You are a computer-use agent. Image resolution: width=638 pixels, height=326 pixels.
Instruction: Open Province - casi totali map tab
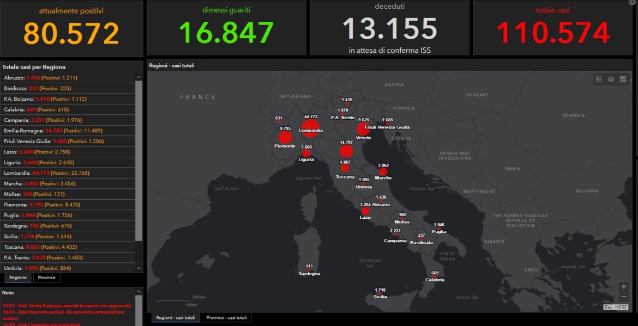point(227,317)
